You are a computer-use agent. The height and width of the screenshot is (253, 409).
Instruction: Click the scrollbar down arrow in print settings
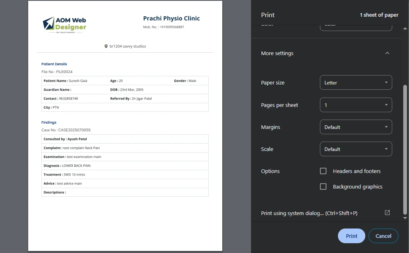tap(405, 218)
